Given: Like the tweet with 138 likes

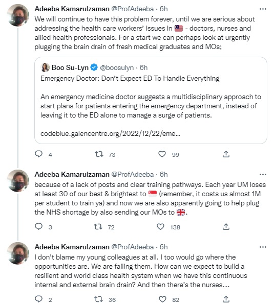Looking at the screenshot, I should [x=160, y=227].
